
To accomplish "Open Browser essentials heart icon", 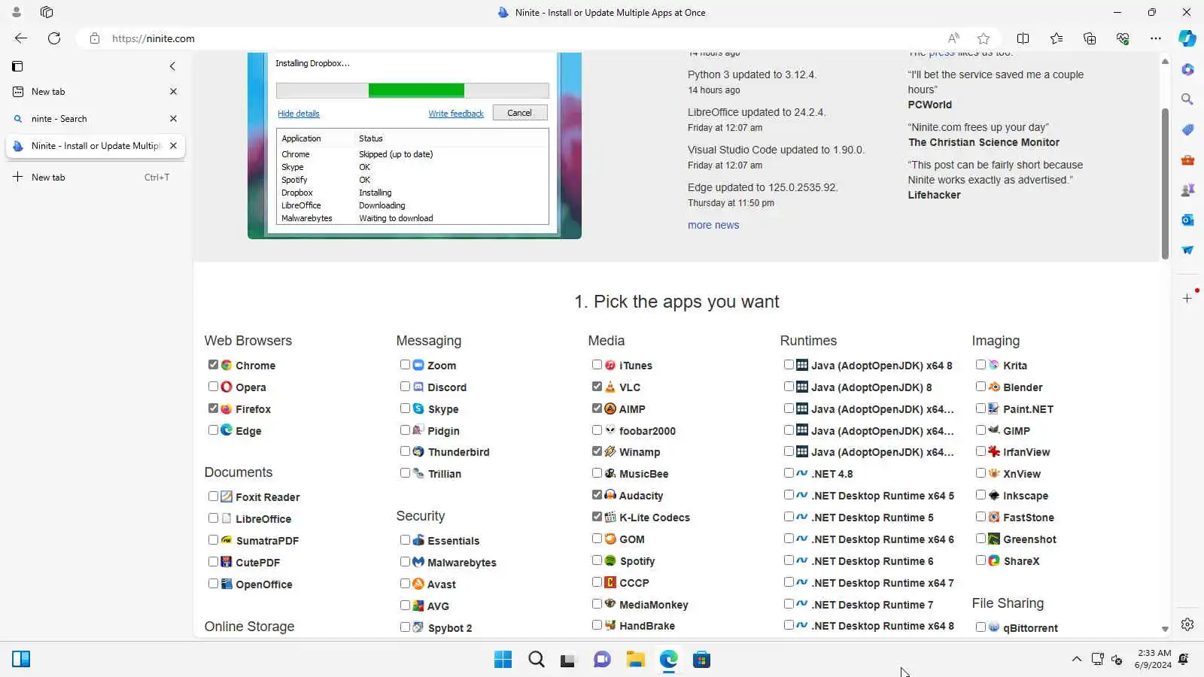I will pyautogui.click(x=1123, y=38).
